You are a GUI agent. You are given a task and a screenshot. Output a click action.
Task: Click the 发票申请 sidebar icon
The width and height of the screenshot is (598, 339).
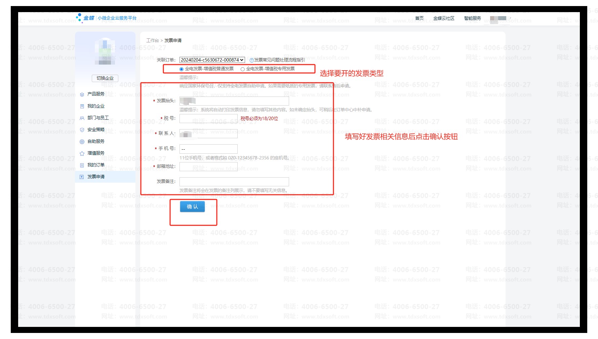coord(82,177)
